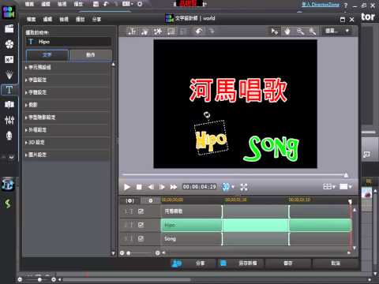Viewport: 379px width, 284px height.
Task: Click the insert background image icon
Action: click(171, 32)
